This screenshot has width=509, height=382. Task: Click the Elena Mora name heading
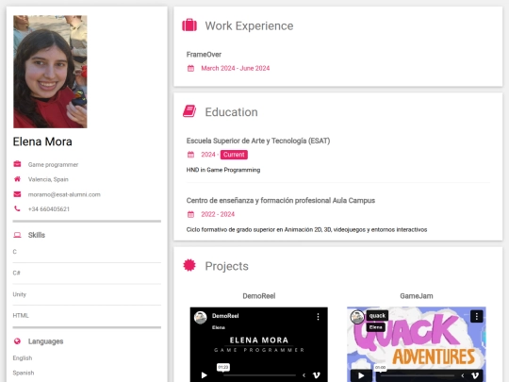click(42, 141)
